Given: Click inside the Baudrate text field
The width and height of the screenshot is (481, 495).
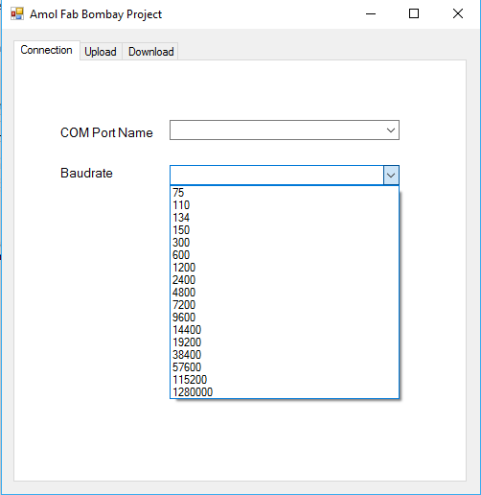Looking at the screenshot, I should pyautogui.click(x=277, y=176).
